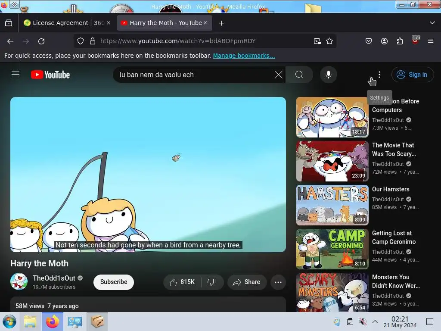Image resolution: width=441 pixels, height=331 pixels.
Task: Open TheOdd1sOut channel avatar
Action: [x=19, y=281]
